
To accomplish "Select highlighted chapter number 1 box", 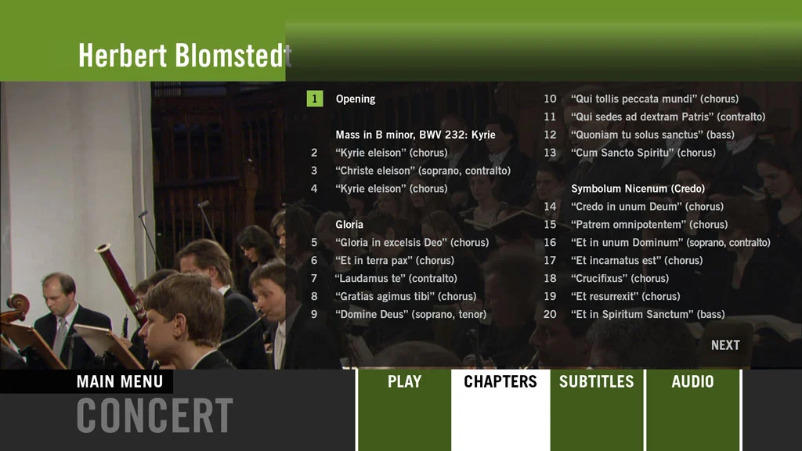I will point(315,99).
